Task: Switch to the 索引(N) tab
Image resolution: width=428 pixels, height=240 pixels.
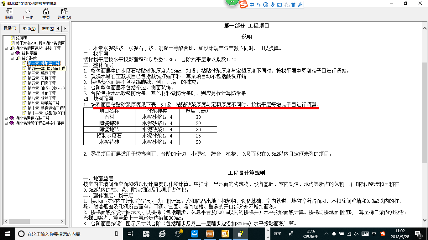Action: click(x=29, y=29)
